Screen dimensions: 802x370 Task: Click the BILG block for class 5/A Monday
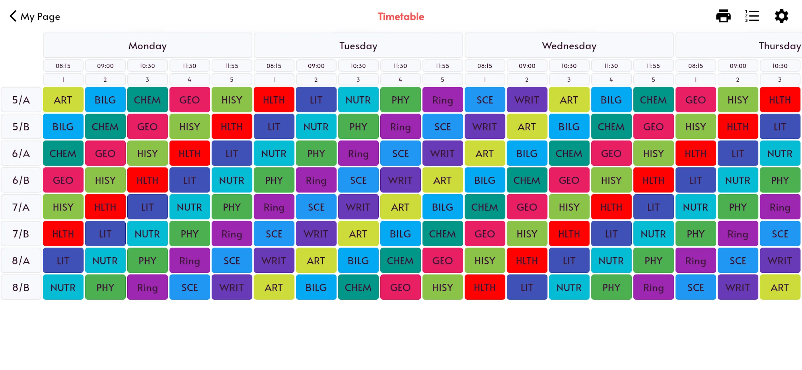(104, 100)
